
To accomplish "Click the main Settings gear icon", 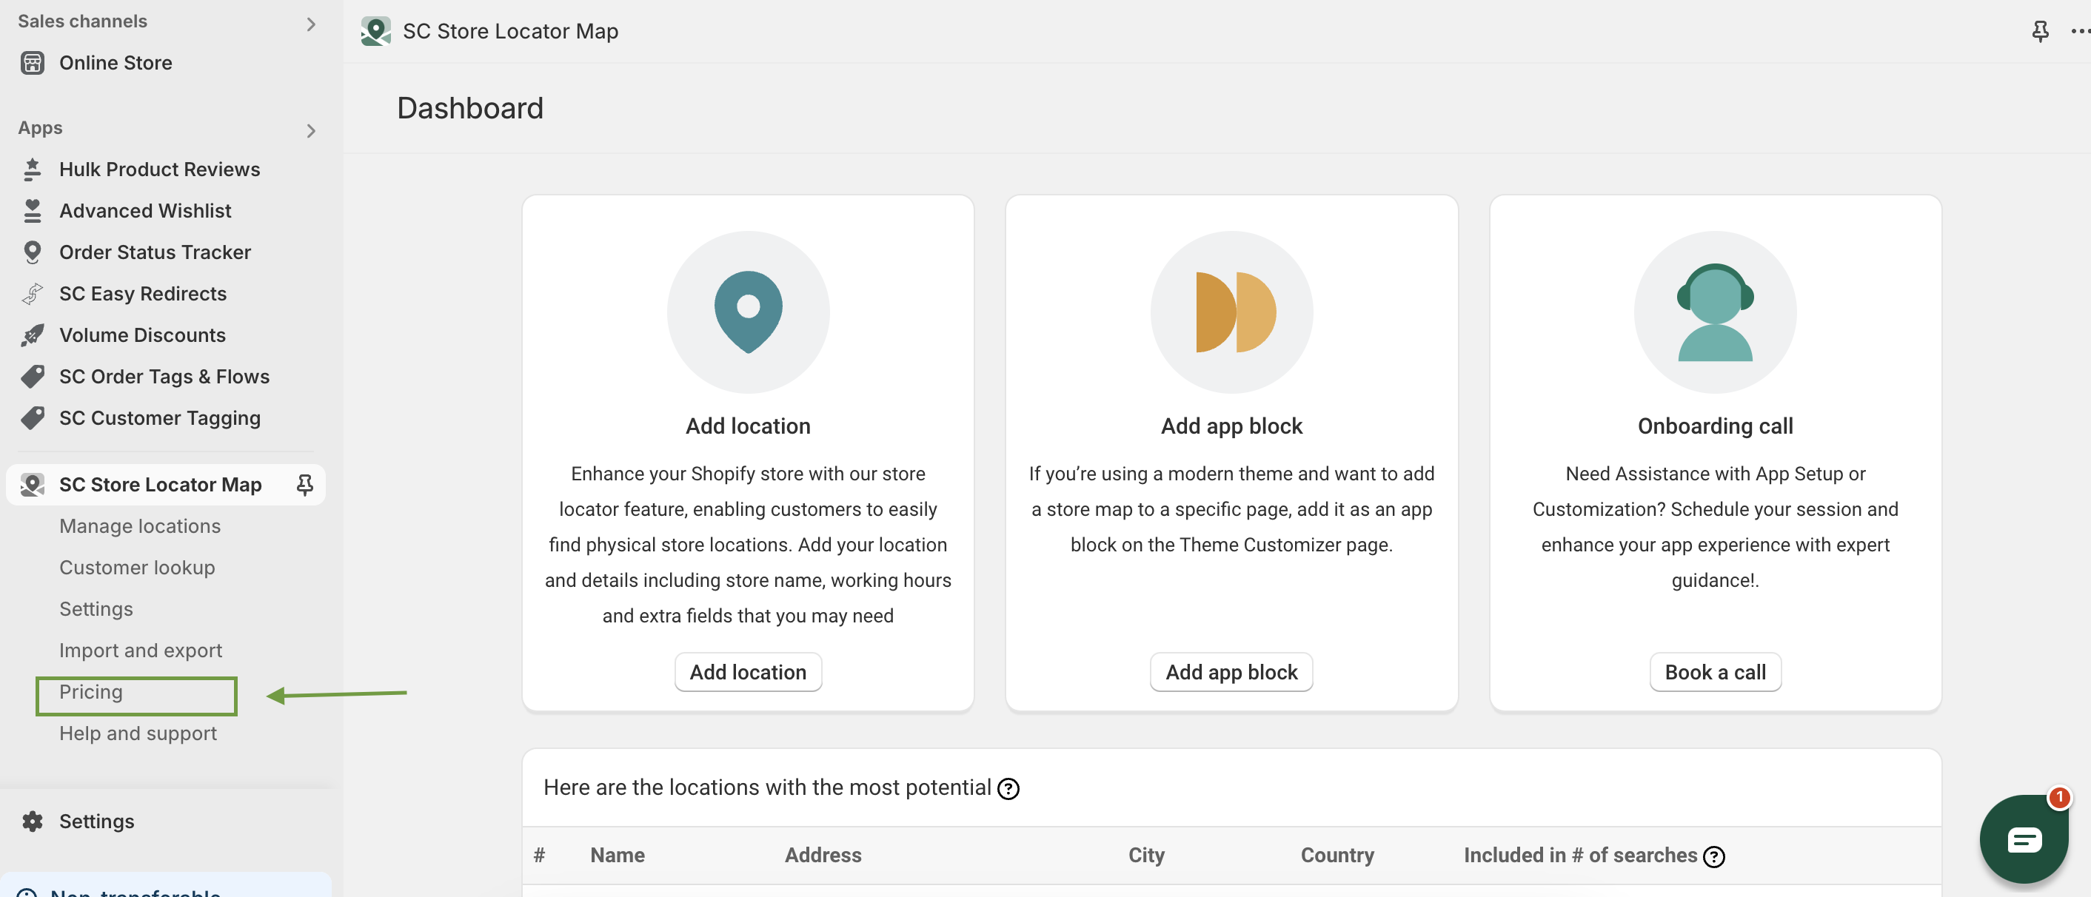I will (x=33, y=821).
